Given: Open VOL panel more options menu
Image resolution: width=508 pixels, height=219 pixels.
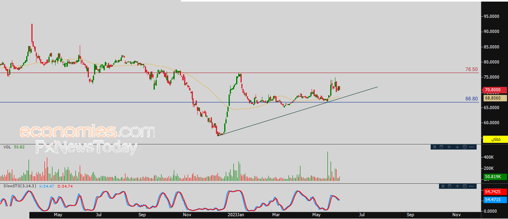Looking at the screenshot, I should [x=471, y=147].
